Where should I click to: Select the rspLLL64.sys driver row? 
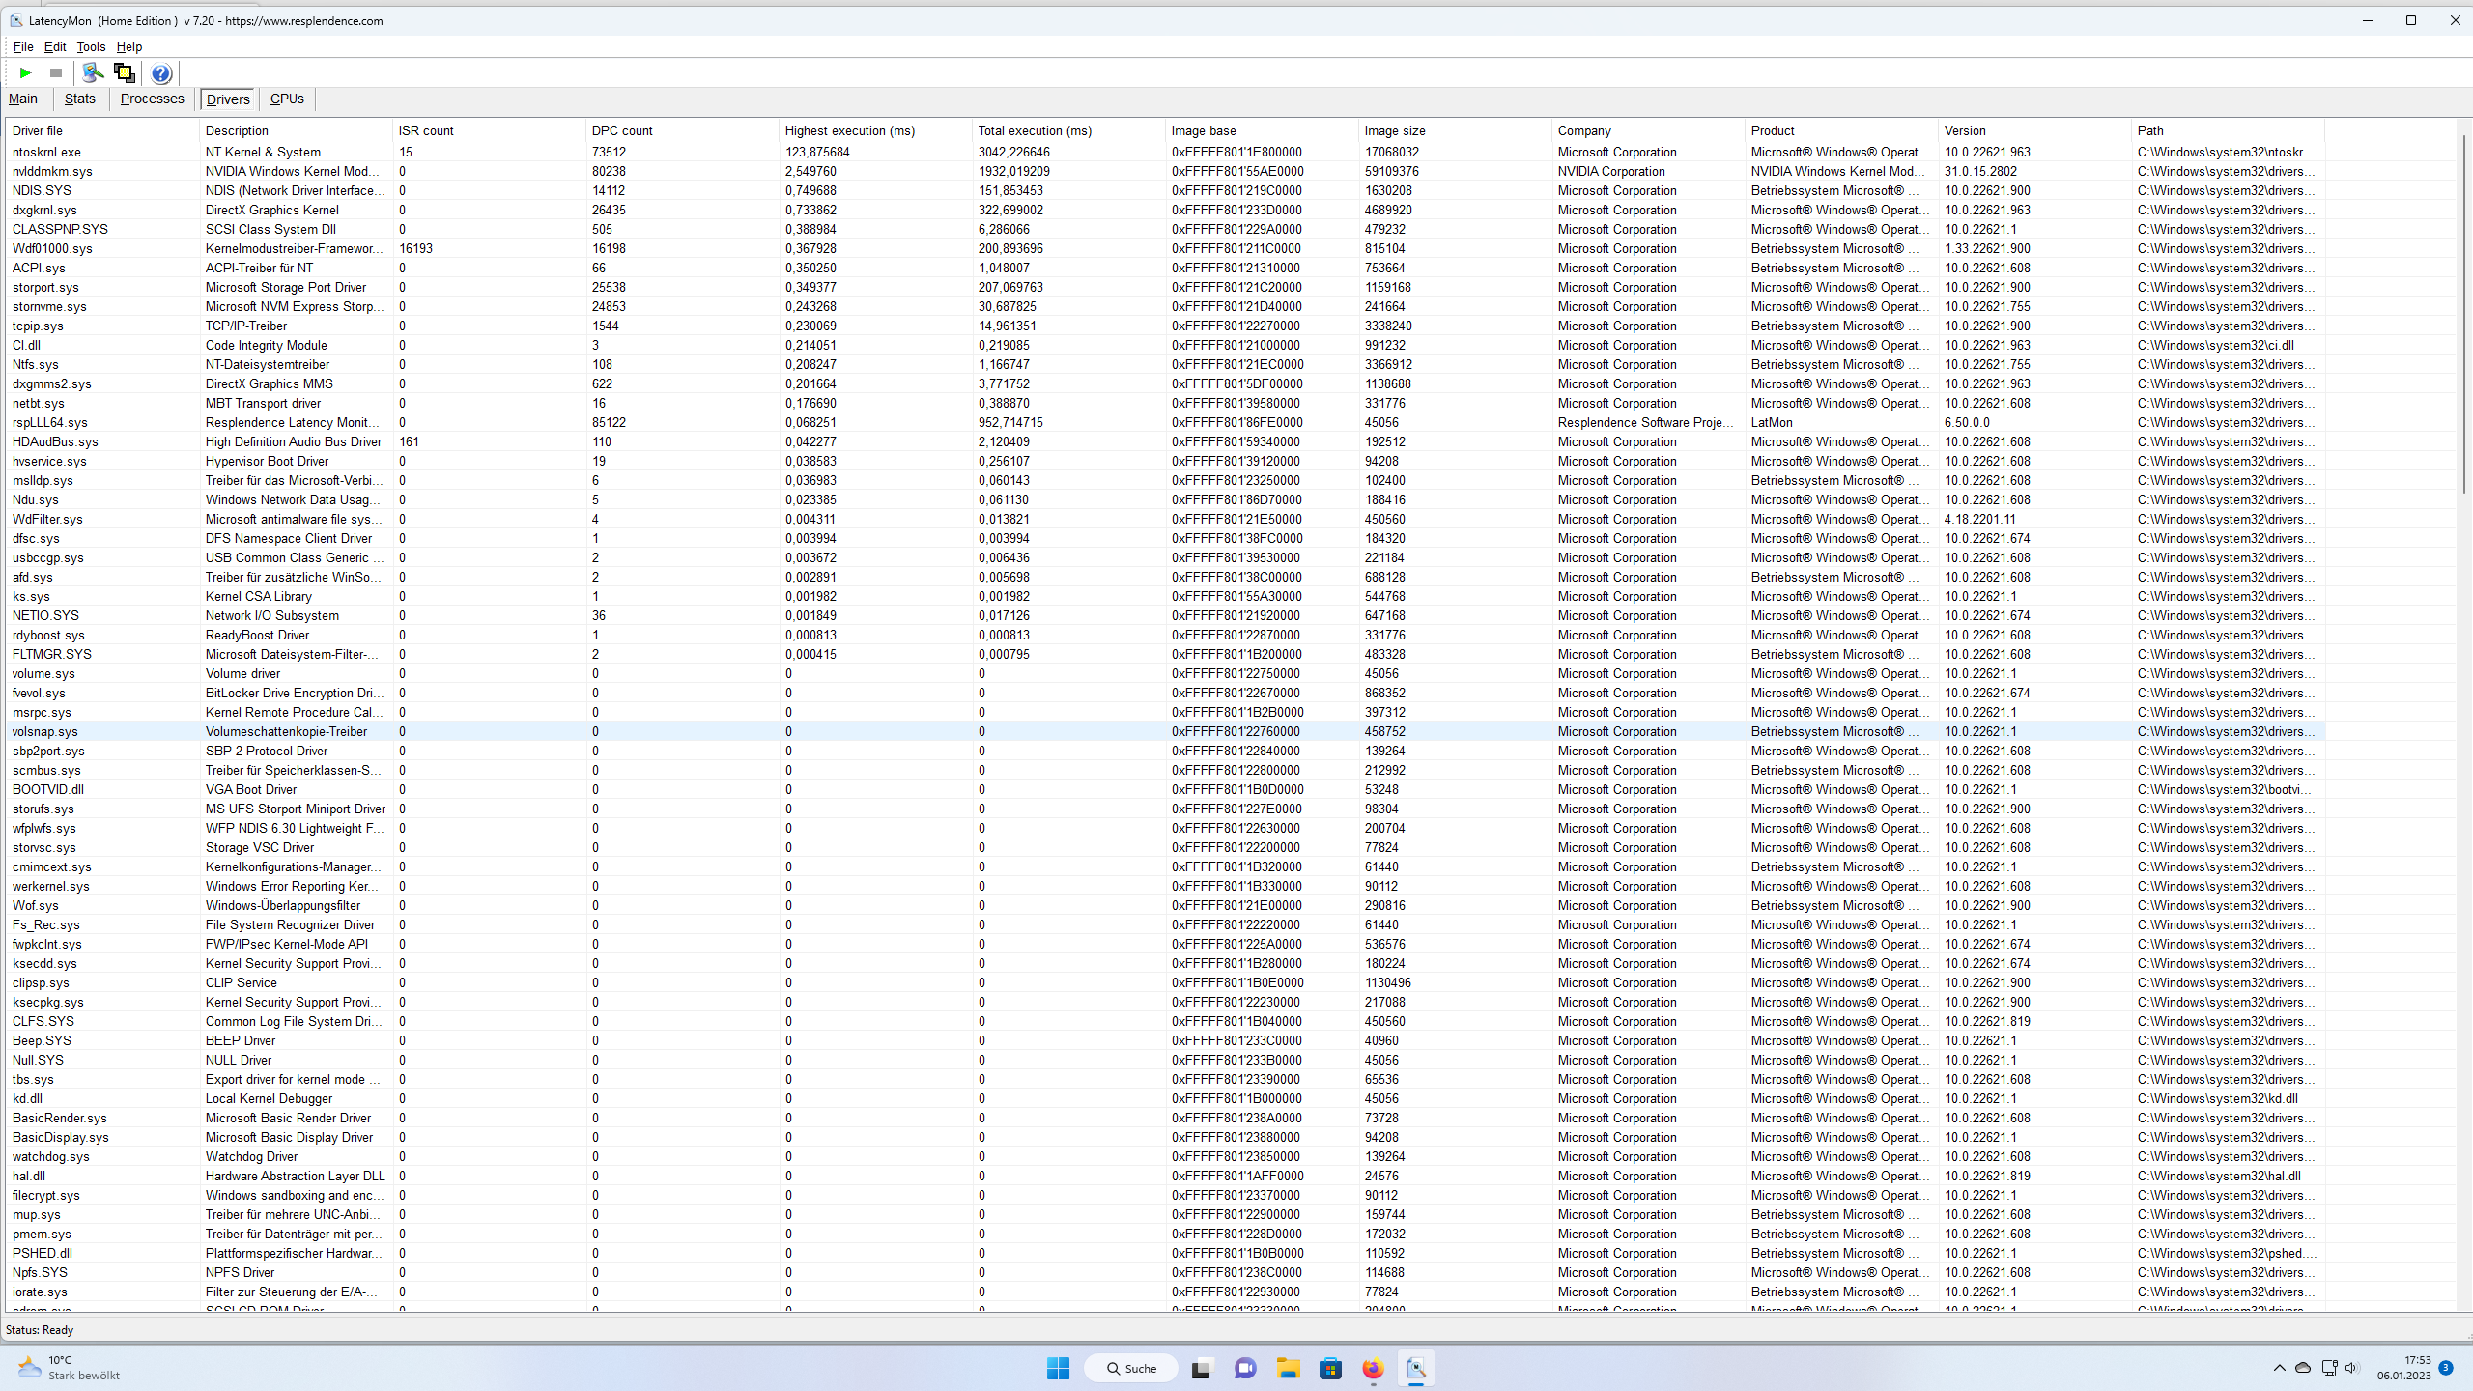click(49, 422)
